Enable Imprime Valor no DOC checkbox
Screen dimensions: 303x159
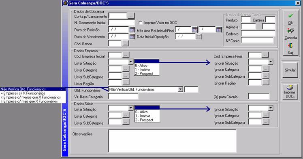pos(141,23)
